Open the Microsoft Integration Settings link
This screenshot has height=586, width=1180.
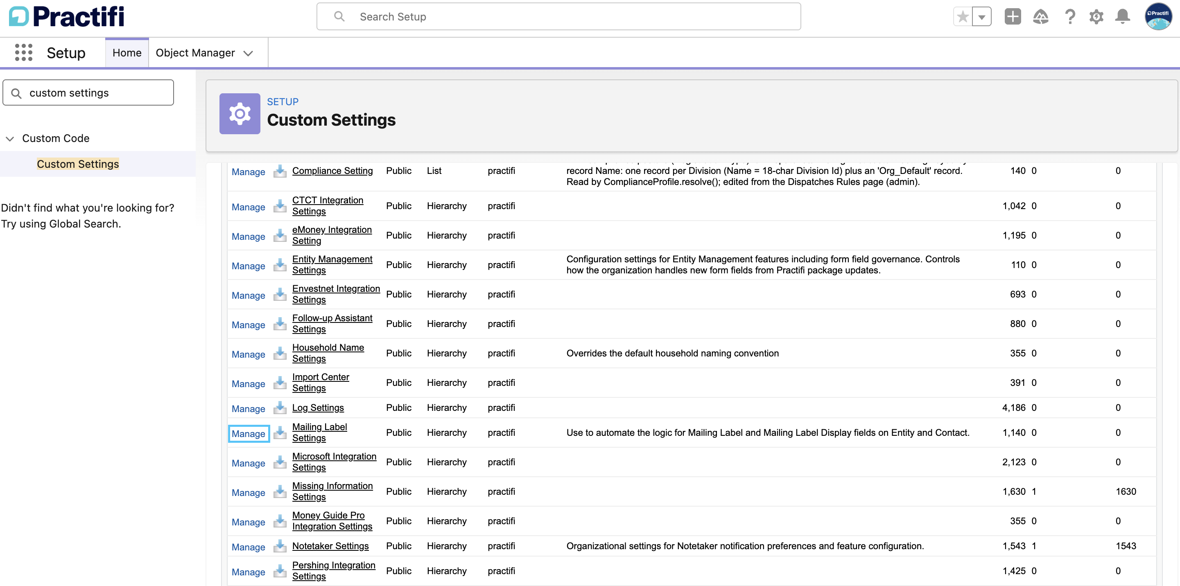click(x=335, y=462)
